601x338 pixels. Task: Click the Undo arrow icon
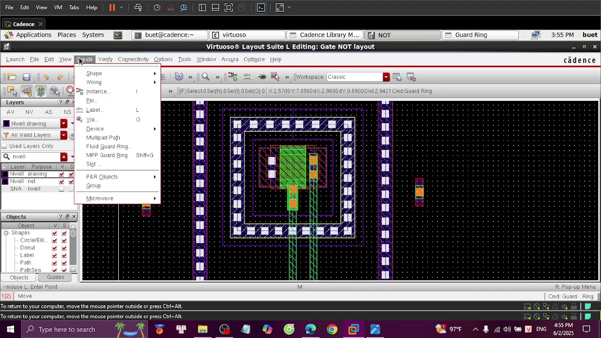point(46,77)
